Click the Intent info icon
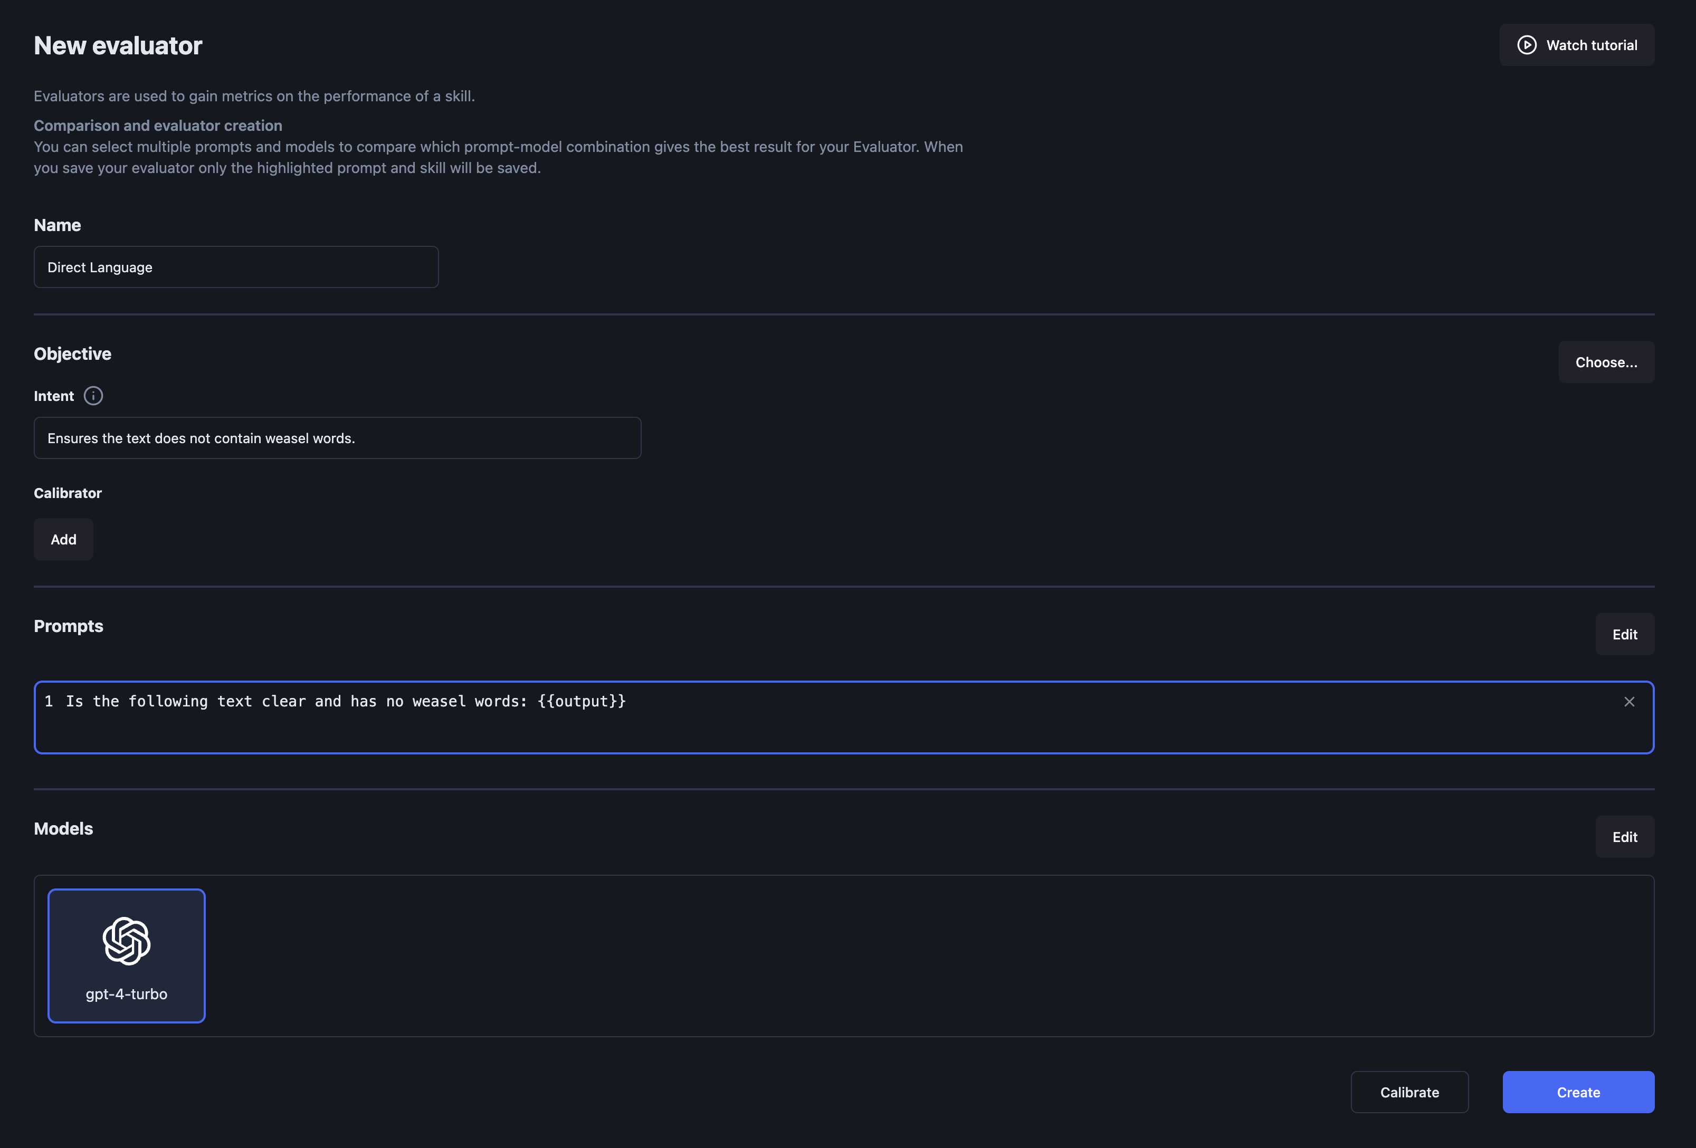The height and width of the screenshot is (1148, 1696). click(93, 396)
